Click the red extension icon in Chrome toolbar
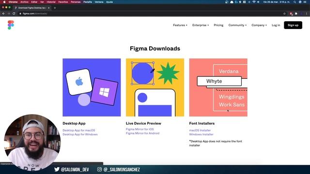 (x=291, y=14)
